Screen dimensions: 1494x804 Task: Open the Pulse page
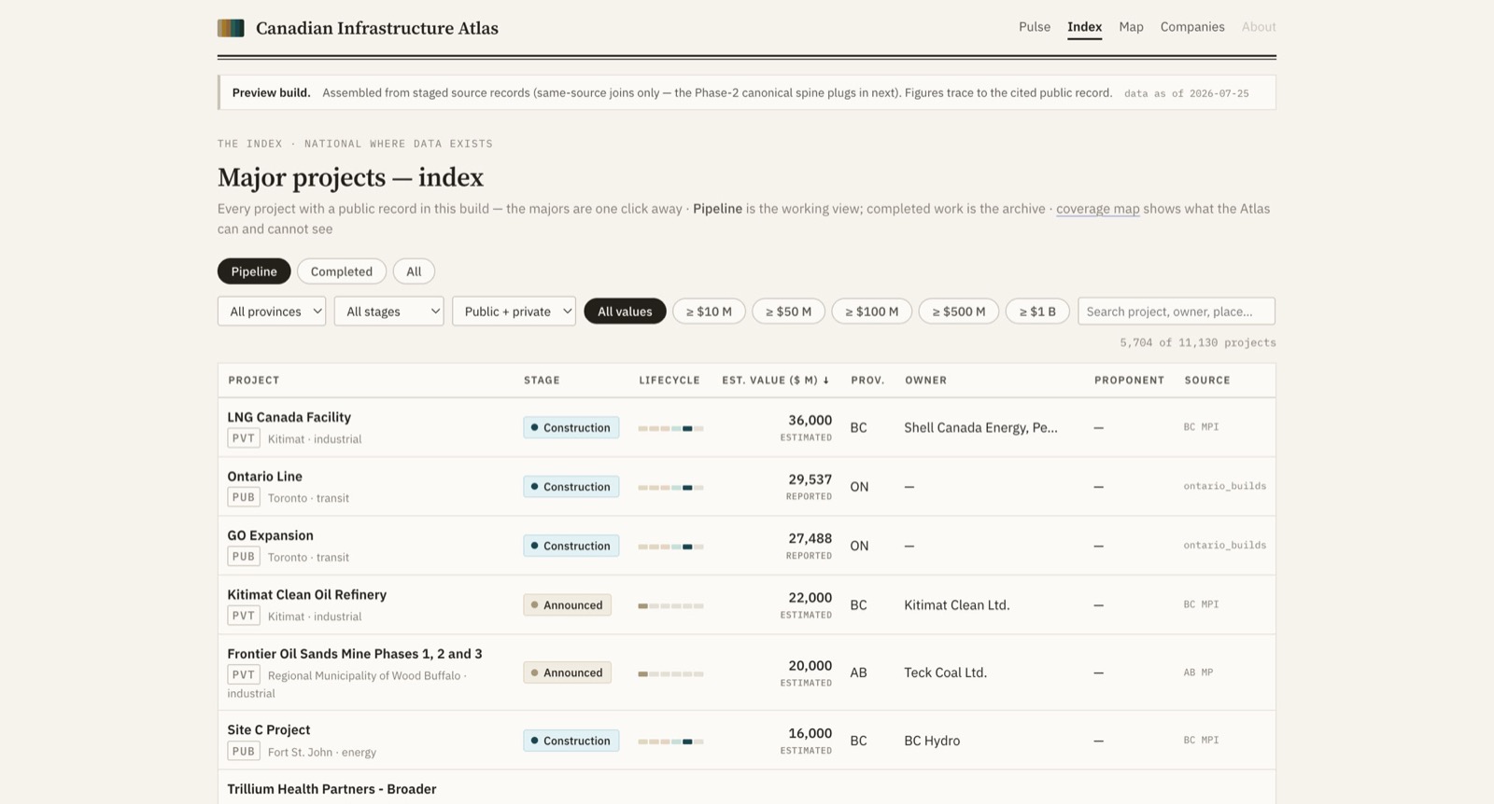coord(1035,27)
